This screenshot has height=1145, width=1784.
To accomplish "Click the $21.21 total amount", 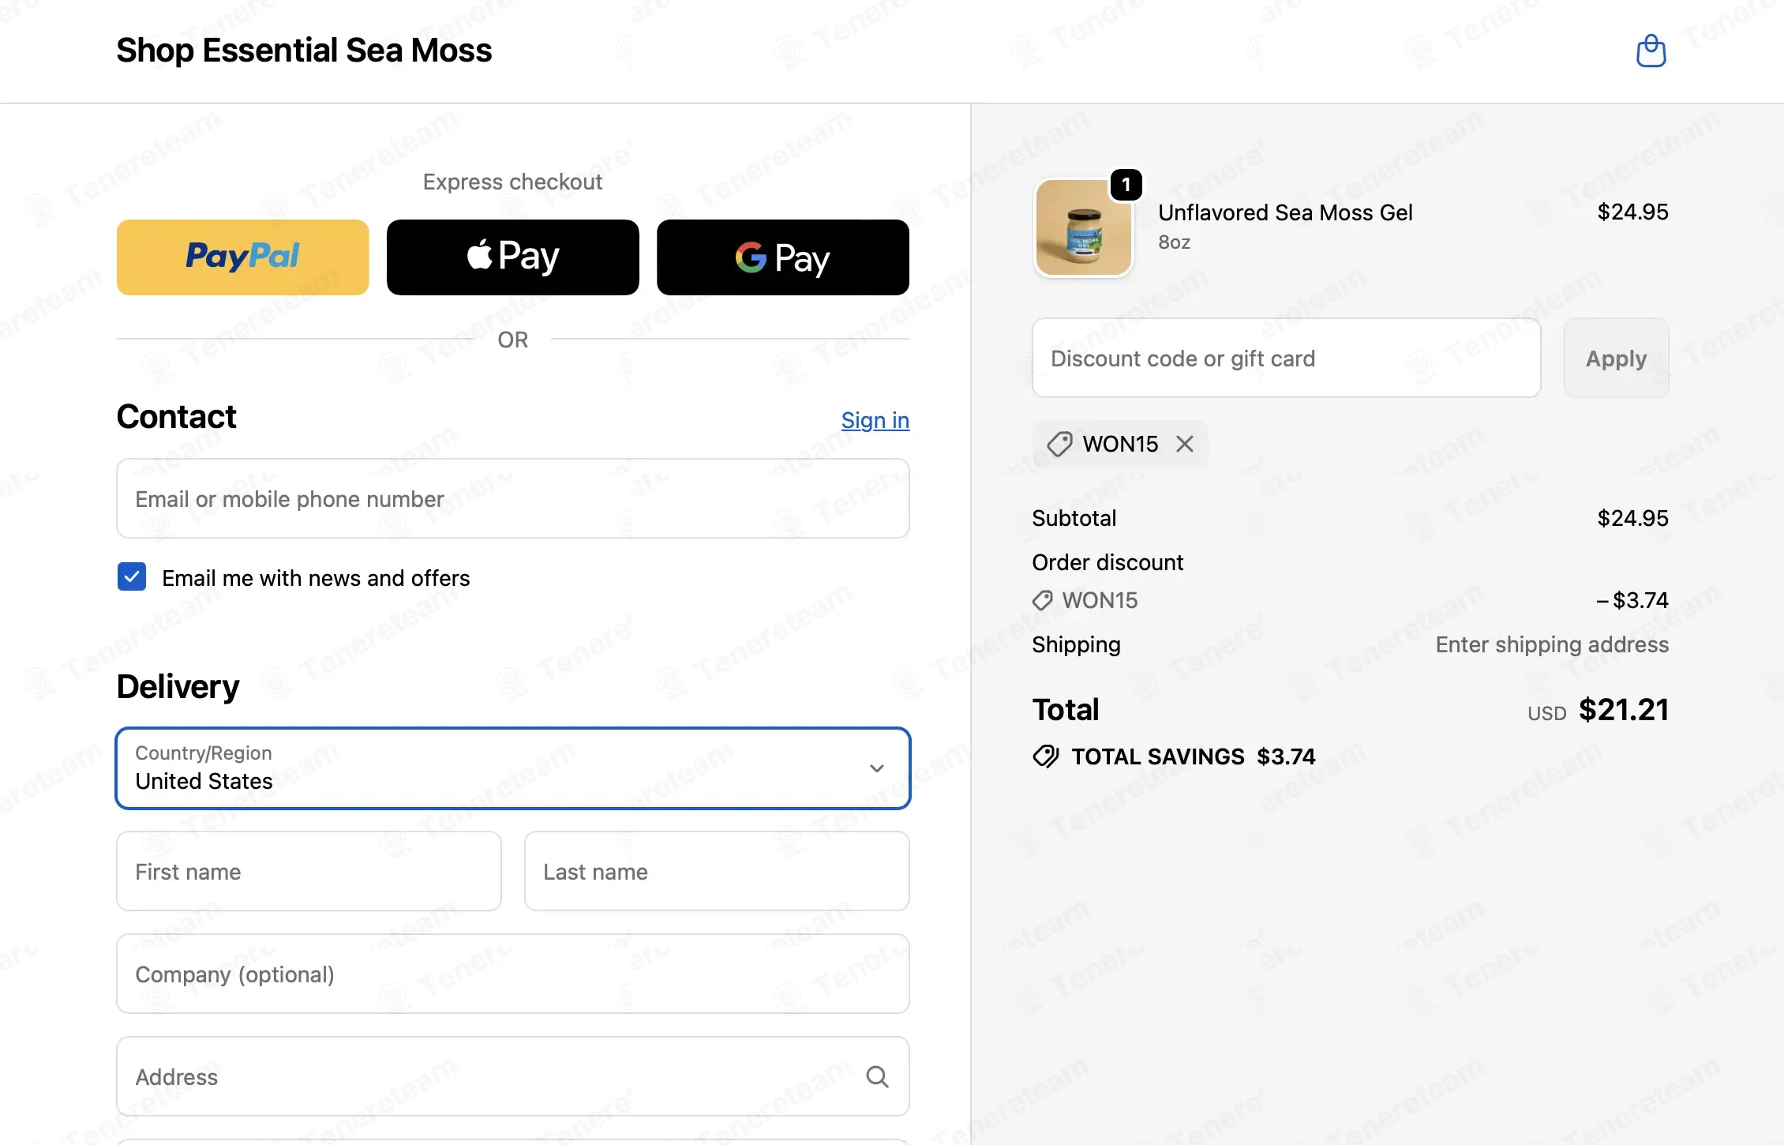I will click(1624, 710).
